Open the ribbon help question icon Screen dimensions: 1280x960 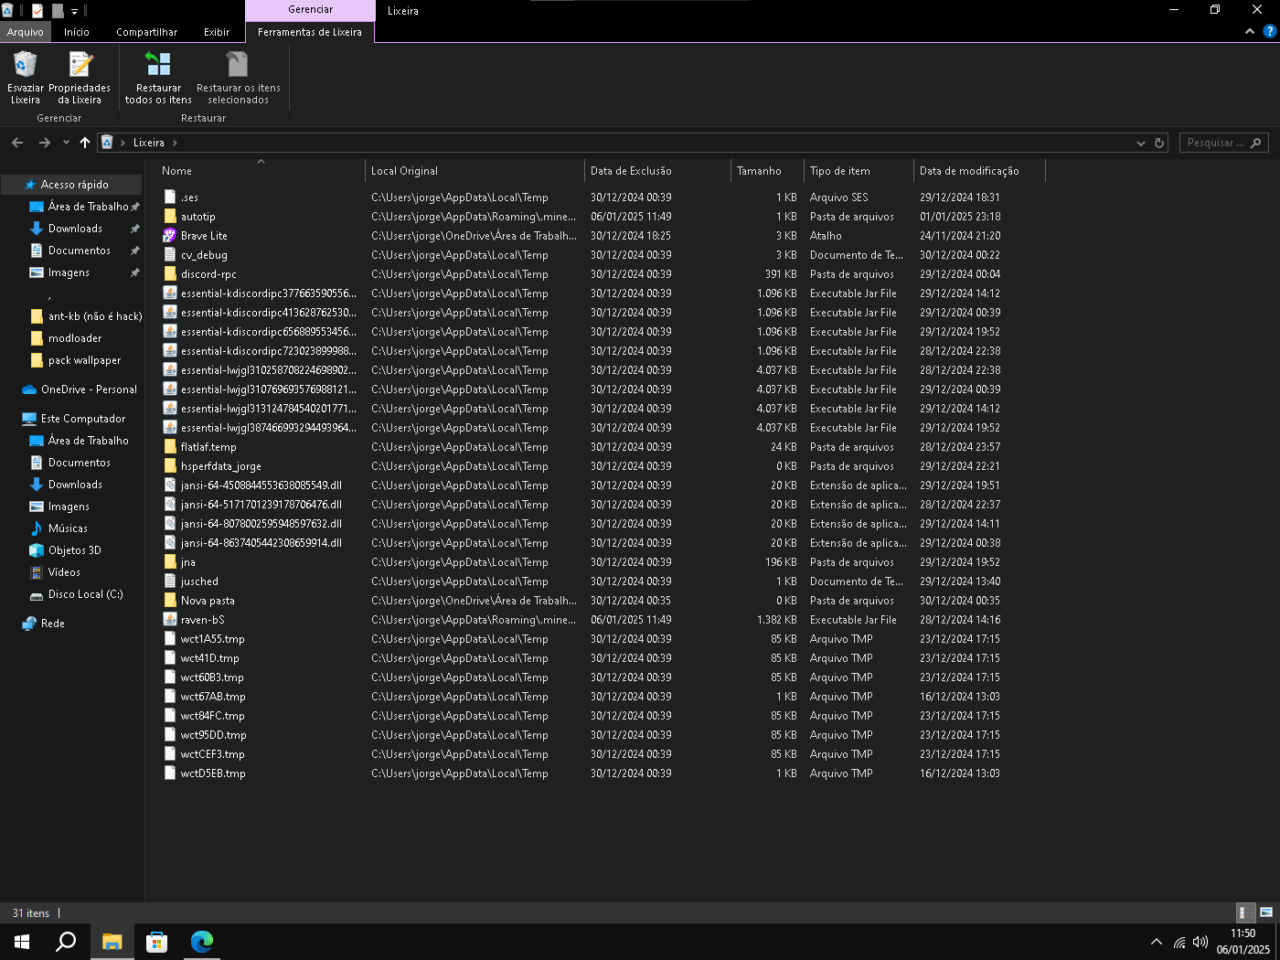pyautogui.click(x=1269, y=31)
